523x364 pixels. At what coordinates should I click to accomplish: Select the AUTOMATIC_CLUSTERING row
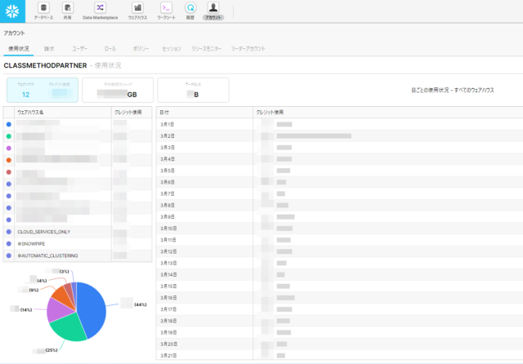[x=78, y=255]
